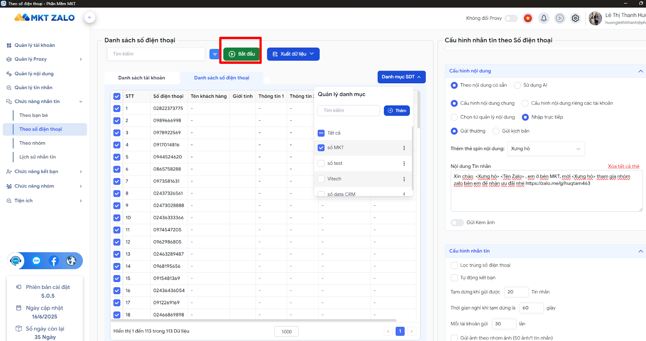Click Xóa tất cả thẻ link
646x341 pixels.
(624, 166)
